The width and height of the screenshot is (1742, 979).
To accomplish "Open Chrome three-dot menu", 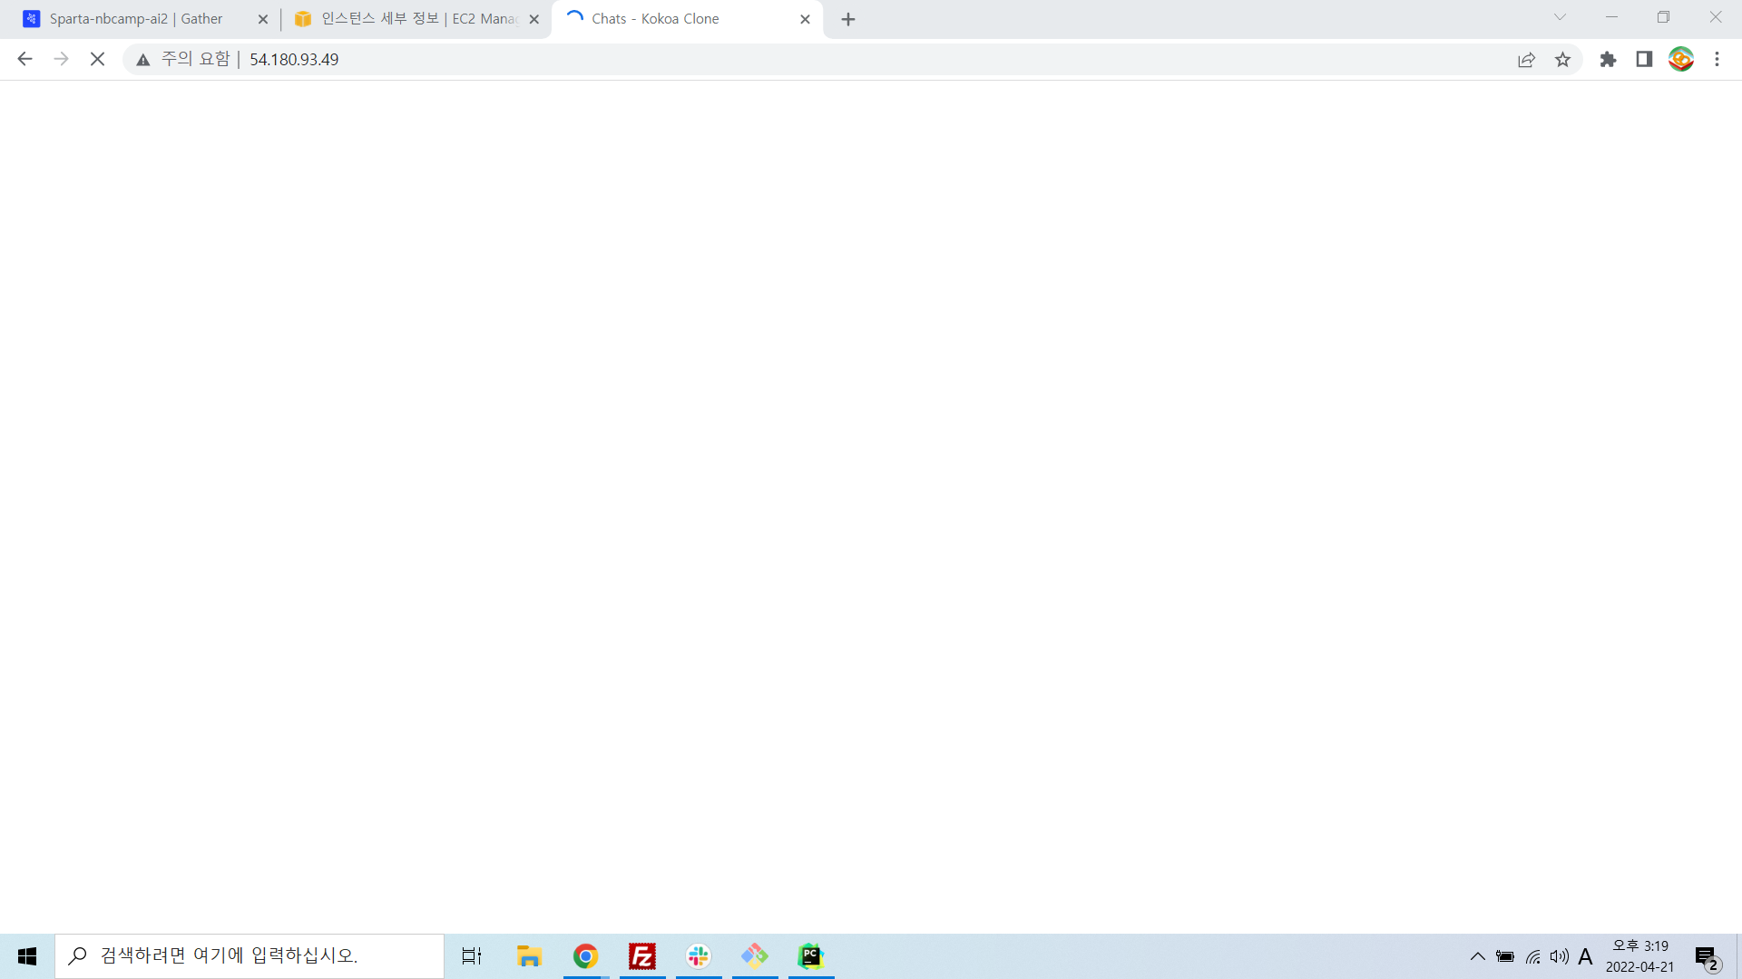I will 1717,59.
